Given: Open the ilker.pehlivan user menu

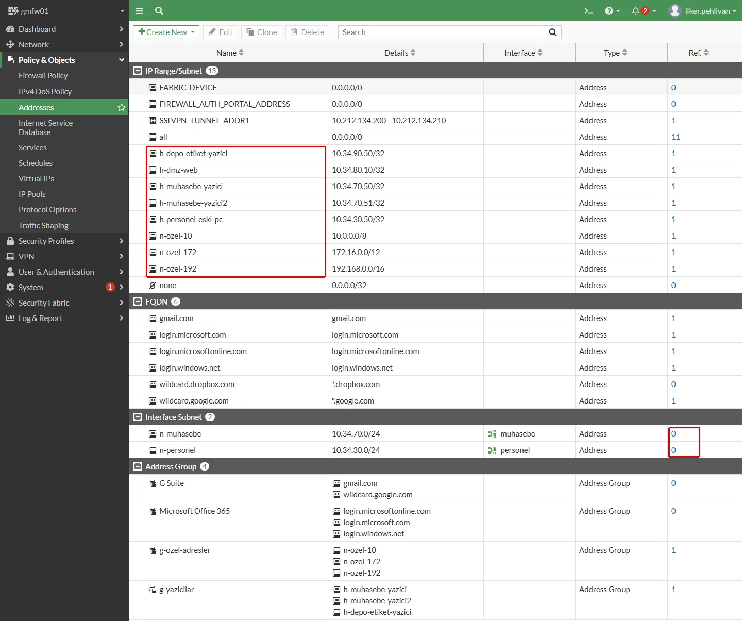Looking at the screenshot, I should 711,11.
